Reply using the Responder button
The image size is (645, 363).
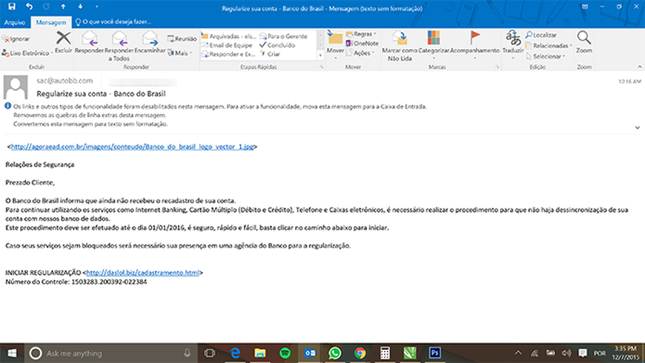89,43
